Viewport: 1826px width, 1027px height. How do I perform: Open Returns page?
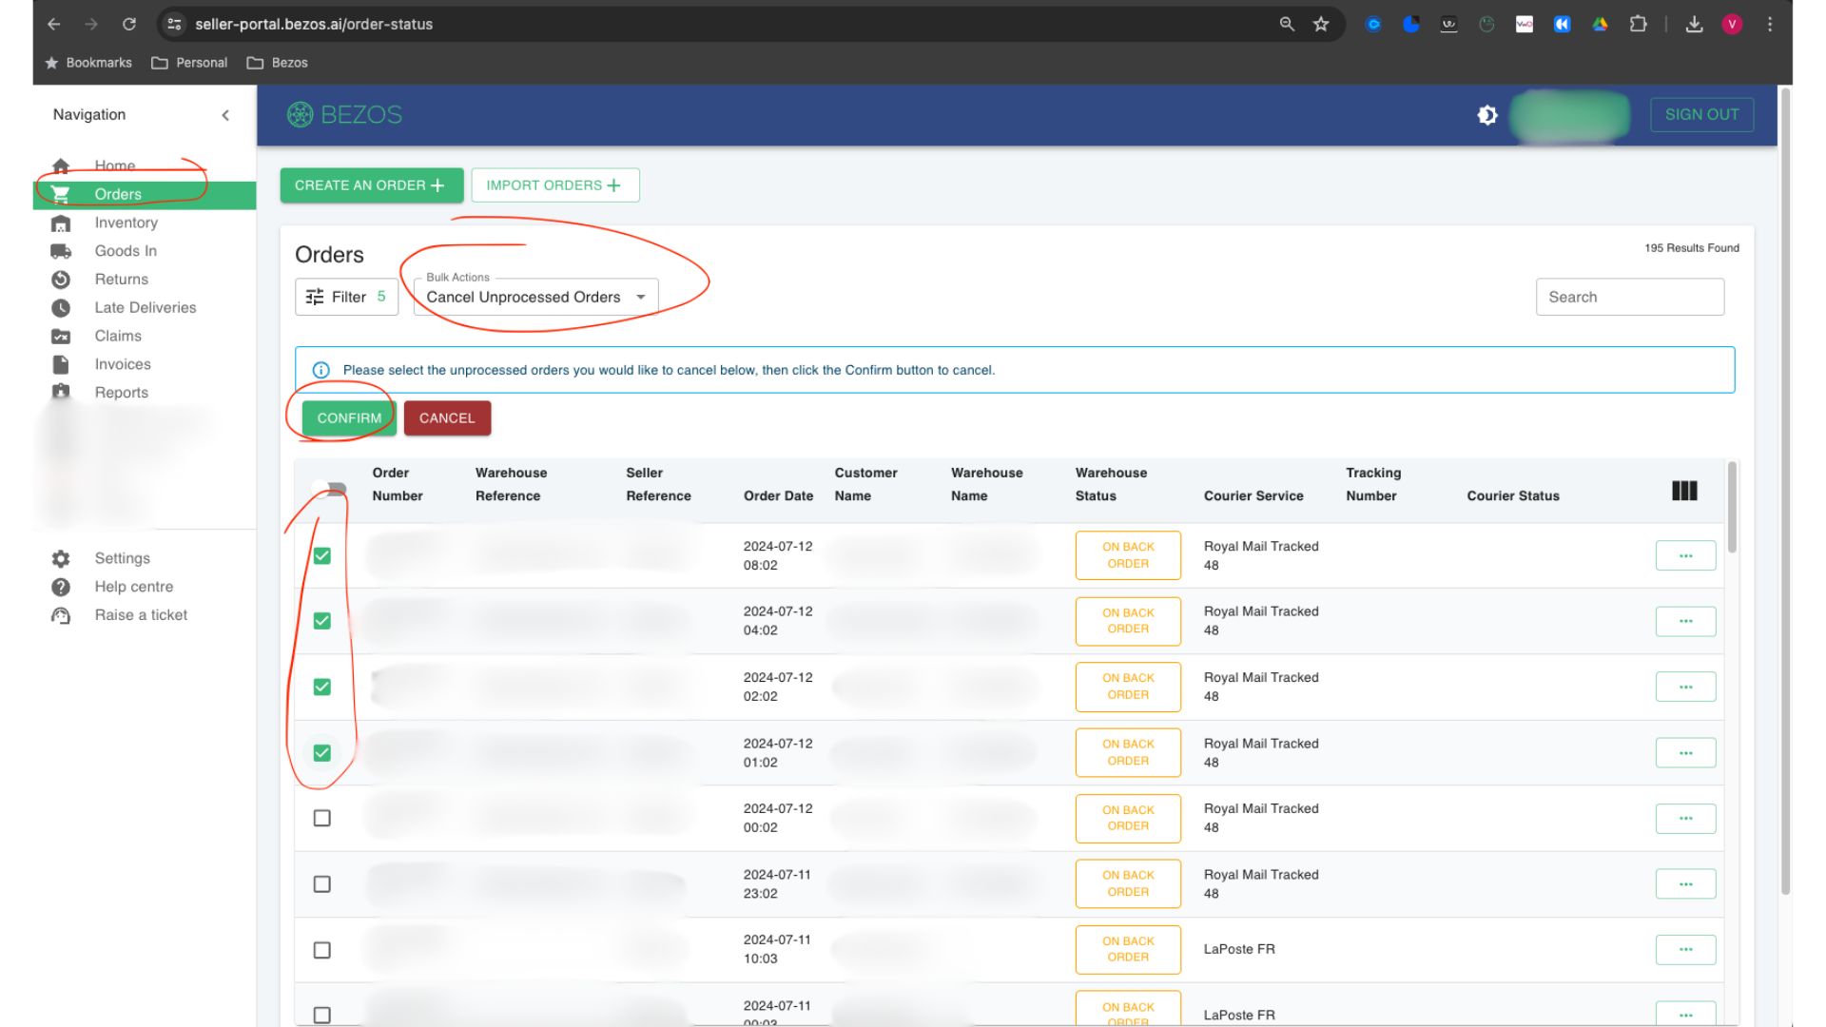click(145, 280)
